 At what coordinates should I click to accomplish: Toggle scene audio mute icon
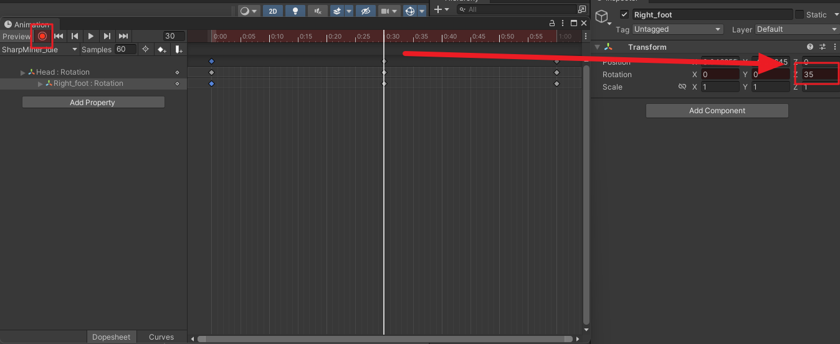click(x=318, y=11)
